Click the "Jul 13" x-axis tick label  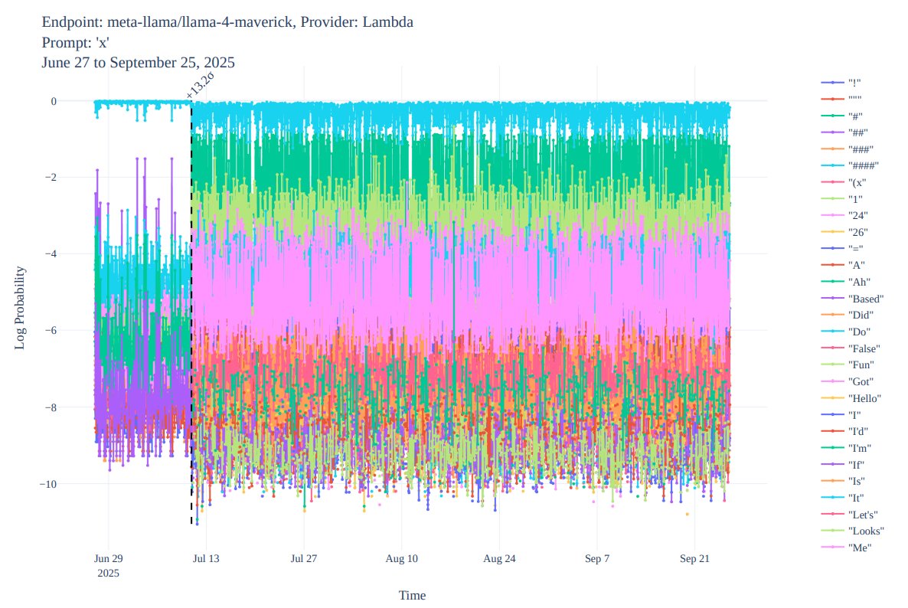206,559
